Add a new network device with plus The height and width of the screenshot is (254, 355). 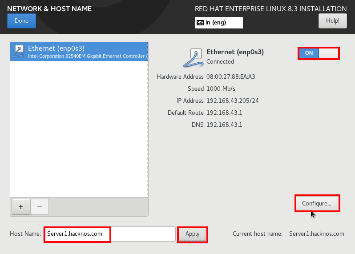coord(21,207)
